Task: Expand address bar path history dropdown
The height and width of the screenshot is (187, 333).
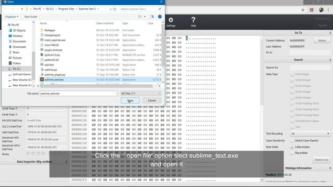Action: coord(110,9)
